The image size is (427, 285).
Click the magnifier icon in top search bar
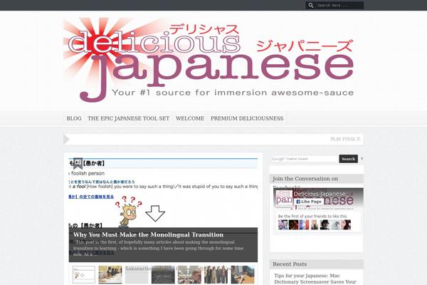click(311, 5)
